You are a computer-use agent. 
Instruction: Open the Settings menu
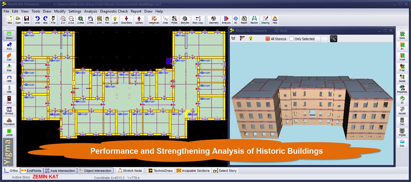[x=75, y=11]
